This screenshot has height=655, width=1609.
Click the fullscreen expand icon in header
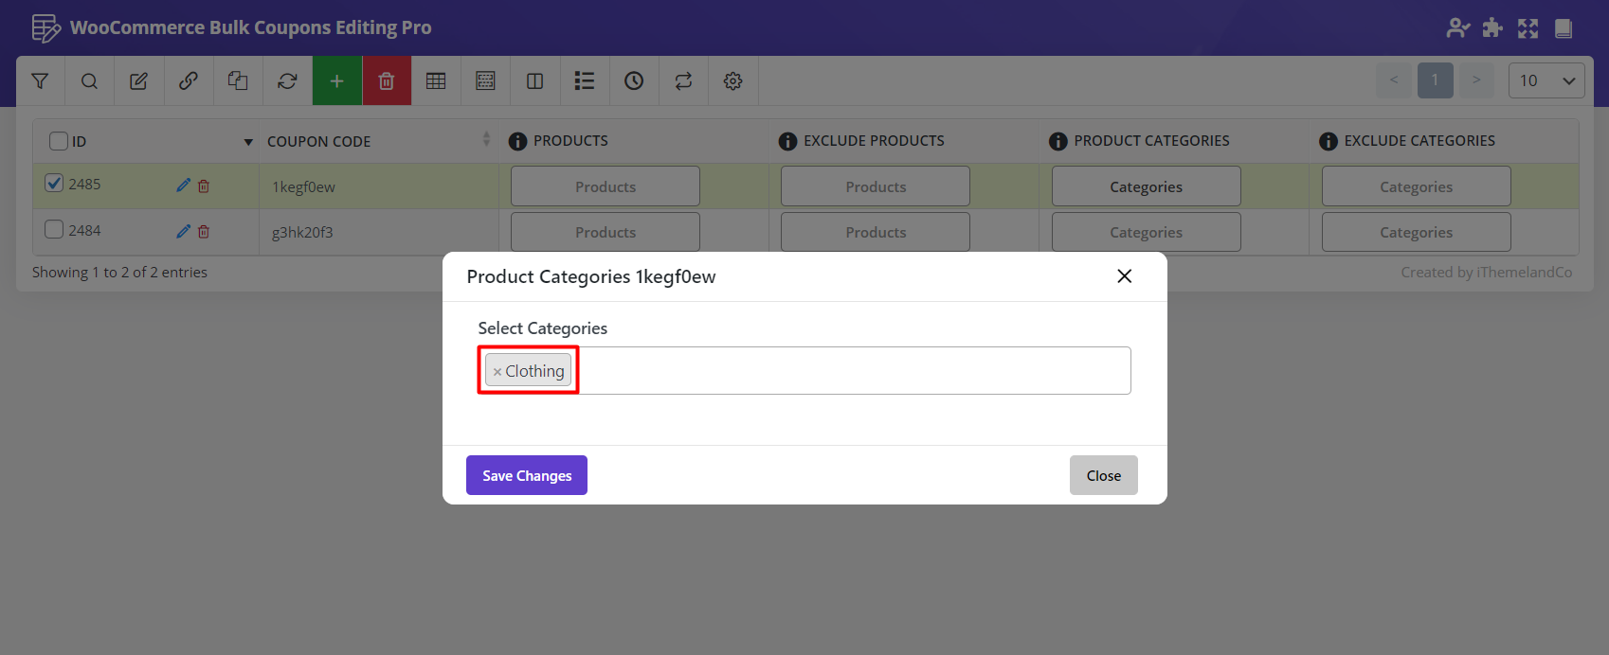[1528, 28]
